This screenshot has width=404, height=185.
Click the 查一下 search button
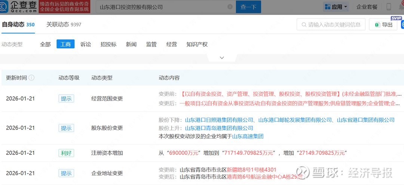click(248, 7)
